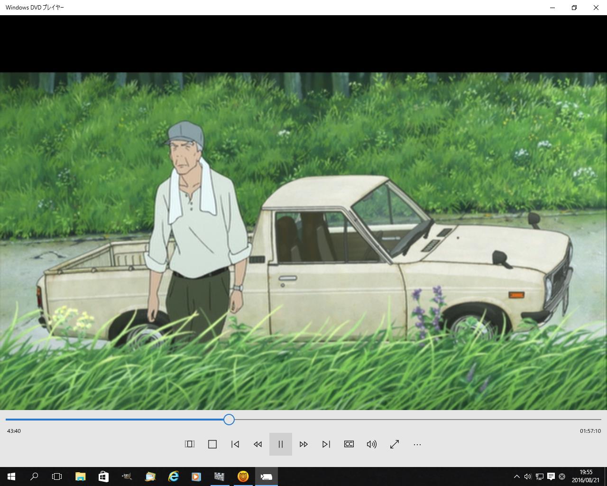
Task: Click the elapsed time 43:40
Action: pyautogui.click(x=14, y=431)
